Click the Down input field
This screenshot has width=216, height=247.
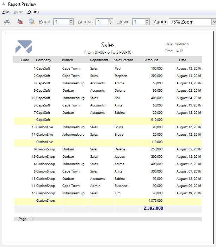point(138,22)
